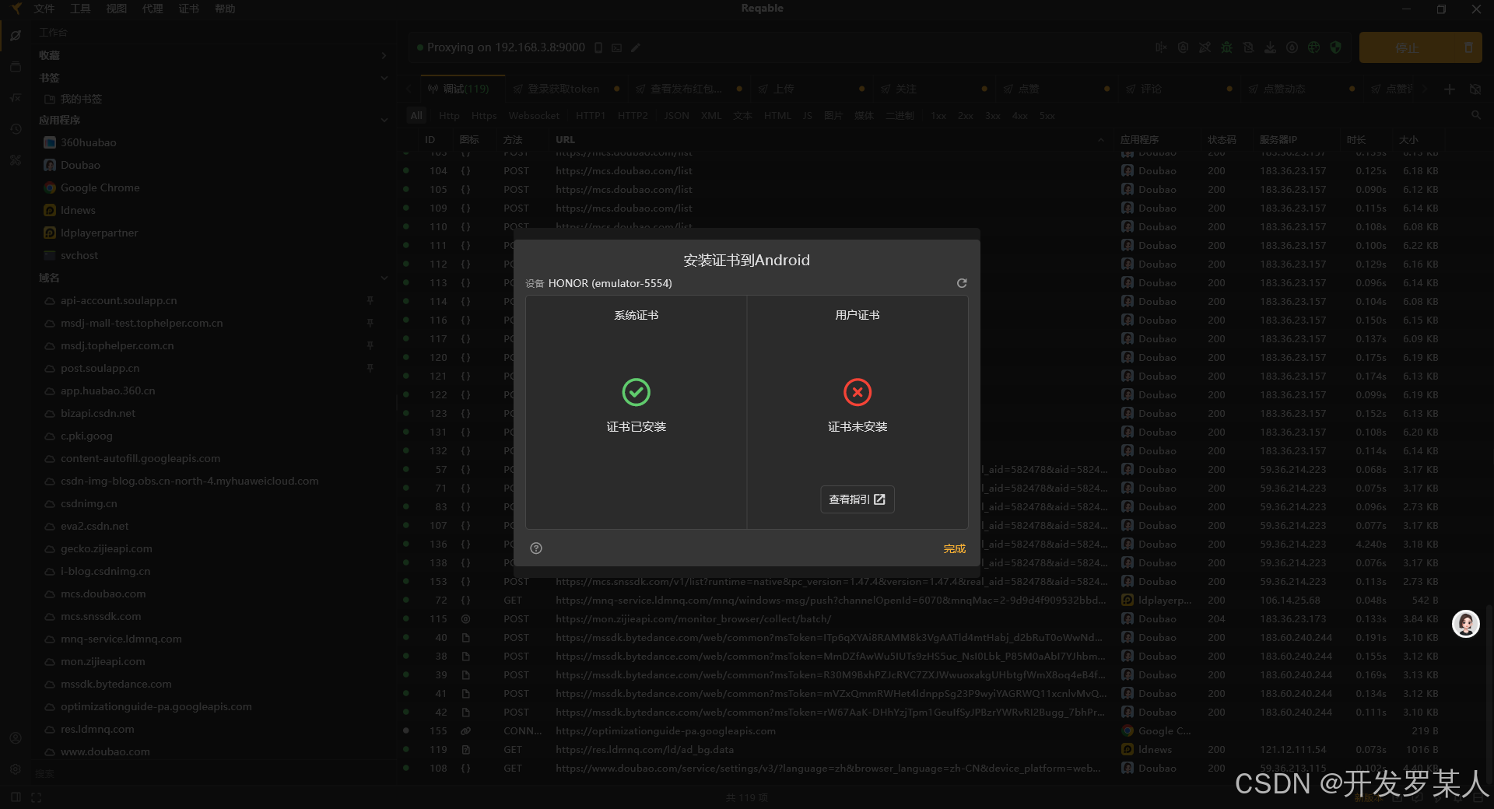This screenshot has height=809, width=1494.
Task: Edit the proxy address with pencil icon
Action: tap(636, 47)
